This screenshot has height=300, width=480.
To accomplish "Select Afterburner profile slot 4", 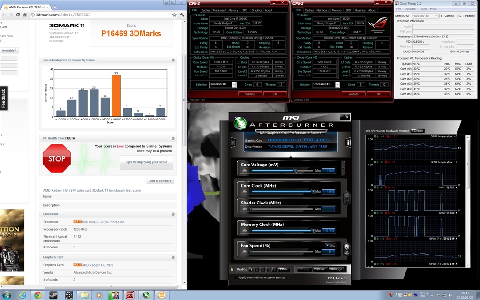I will click(x=269, y=270).
